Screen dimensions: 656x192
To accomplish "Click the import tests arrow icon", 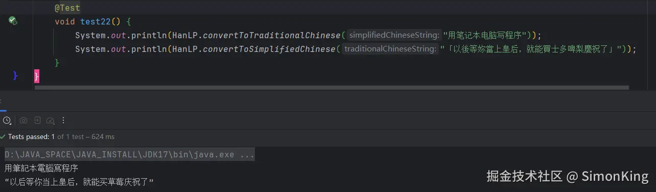I will click(37, 121).
